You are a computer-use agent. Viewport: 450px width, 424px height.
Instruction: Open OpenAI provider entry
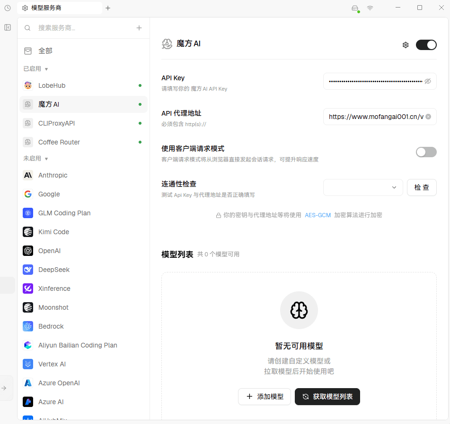pos(83,251)
